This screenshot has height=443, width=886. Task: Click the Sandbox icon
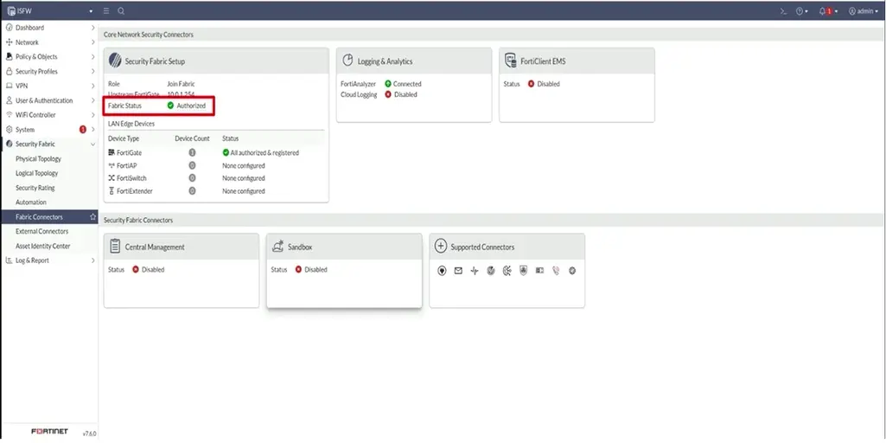(277, 246)
